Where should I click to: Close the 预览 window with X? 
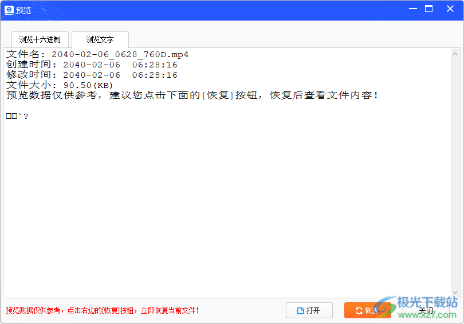450,9
